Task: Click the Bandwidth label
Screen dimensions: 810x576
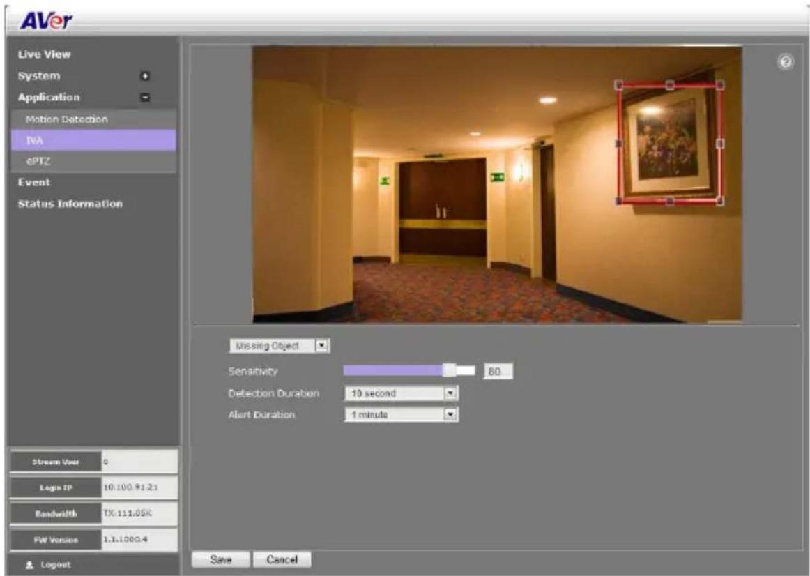Action: click(56, 513)
